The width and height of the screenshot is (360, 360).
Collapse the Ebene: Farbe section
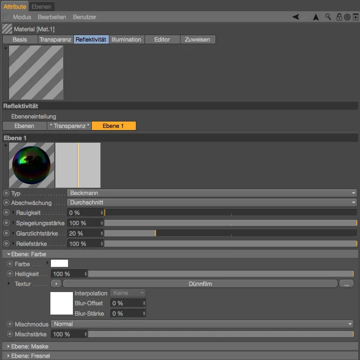pos(9,254)
